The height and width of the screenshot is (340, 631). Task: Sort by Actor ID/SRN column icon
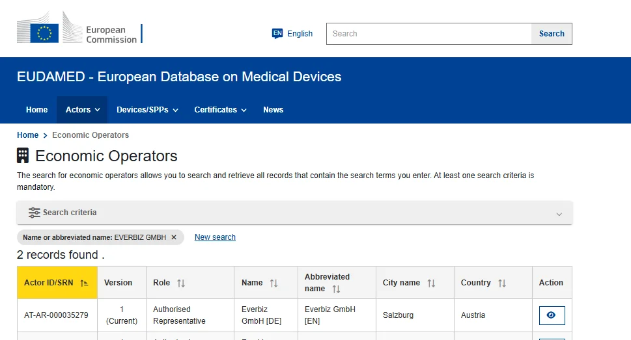point(84,283)
